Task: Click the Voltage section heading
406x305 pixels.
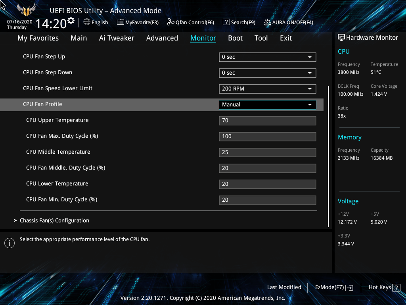Action: point(348,201)
